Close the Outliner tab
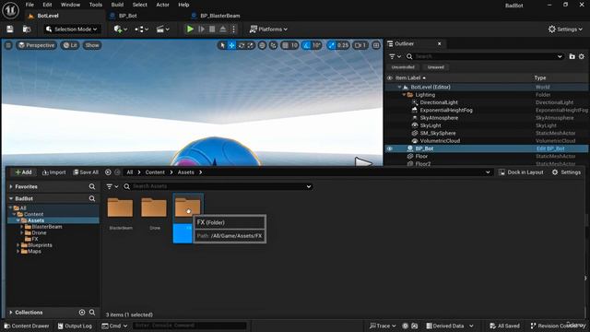This screenshot has width=590, height=332. pyautogui.click(x=439, y=43)
